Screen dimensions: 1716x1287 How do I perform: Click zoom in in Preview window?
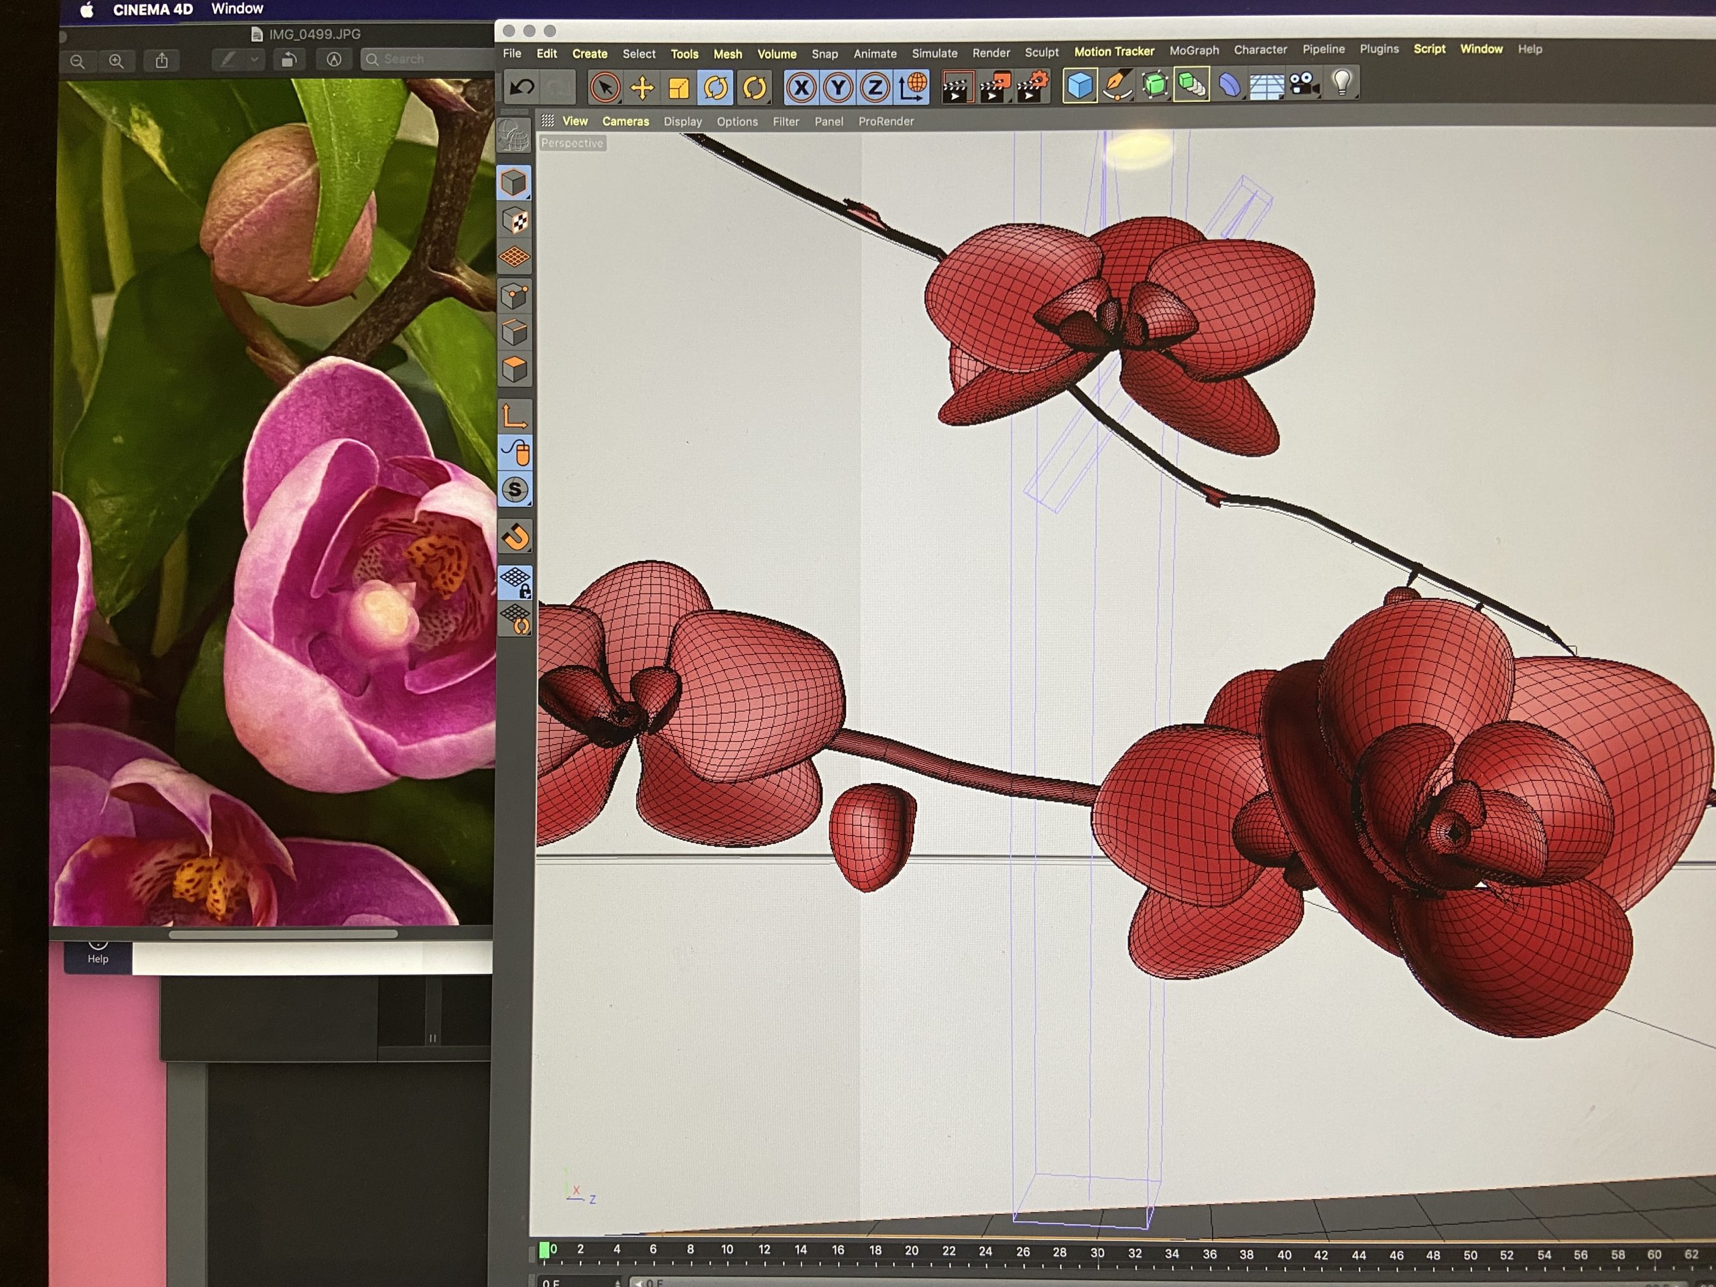(x=115, y=61)
